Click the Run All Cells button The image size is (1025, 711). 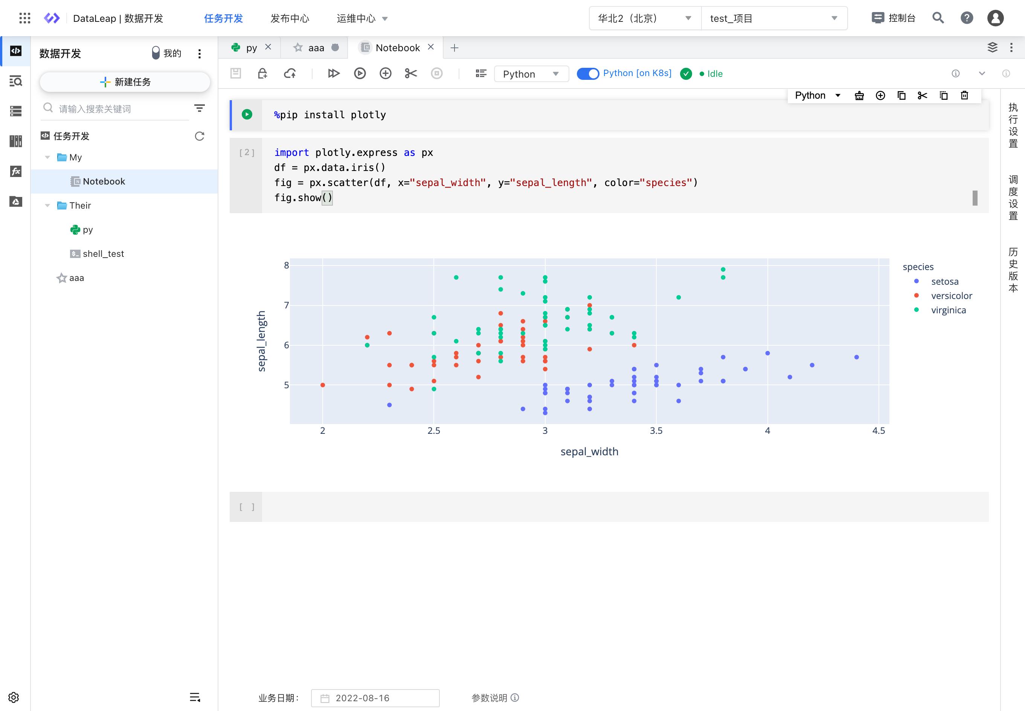333,73
